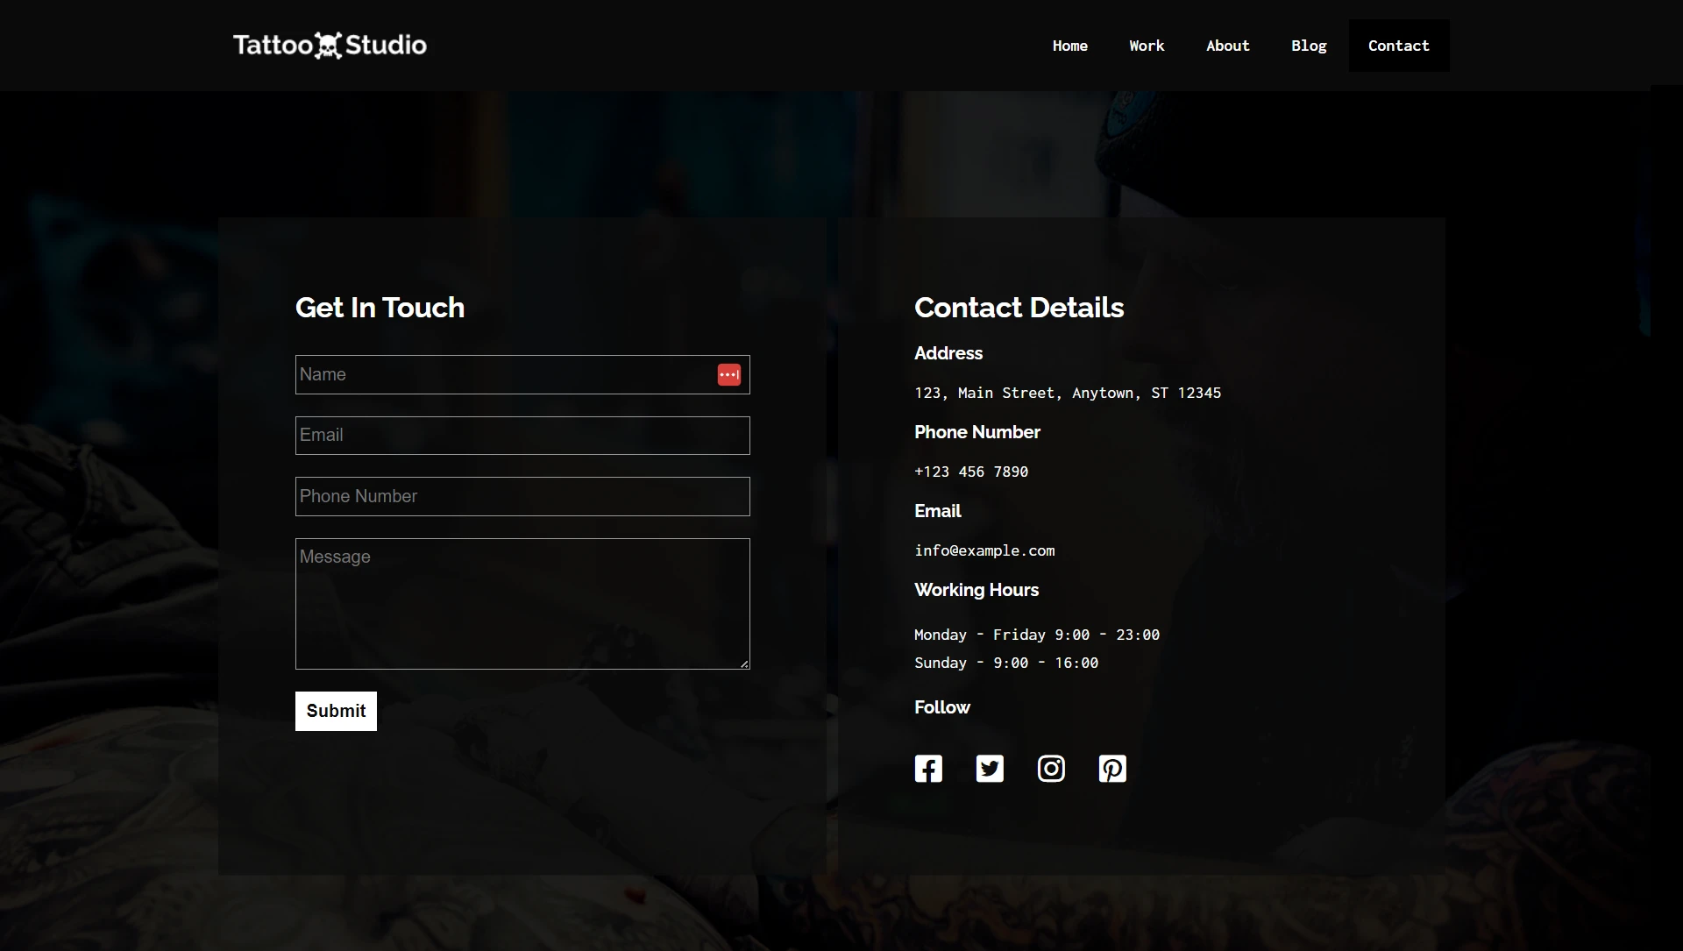Focus the Name input field

(522, 374)
